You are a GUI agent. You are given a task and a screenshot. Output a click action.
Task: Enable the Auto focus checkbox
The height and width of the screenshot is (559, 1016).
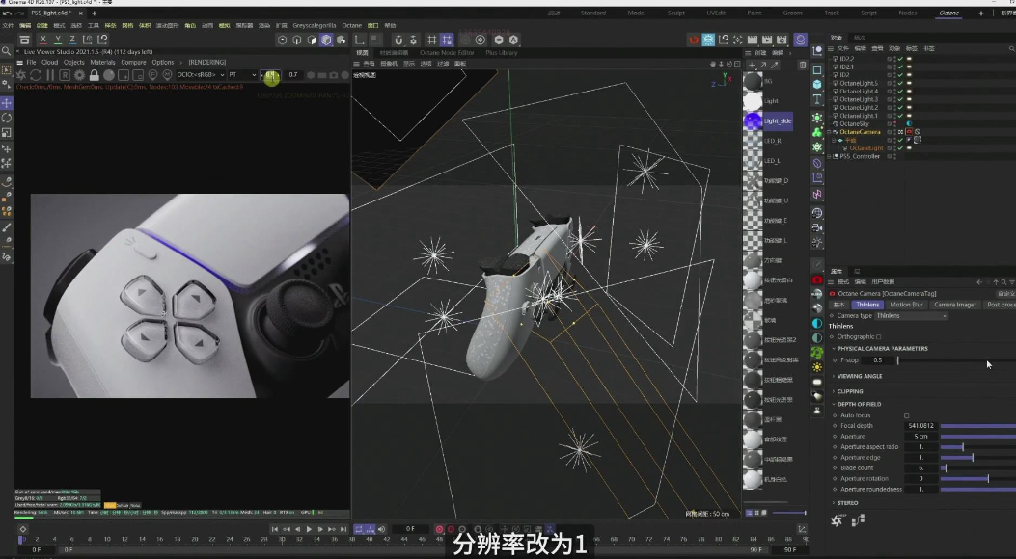tap(907, 416)
